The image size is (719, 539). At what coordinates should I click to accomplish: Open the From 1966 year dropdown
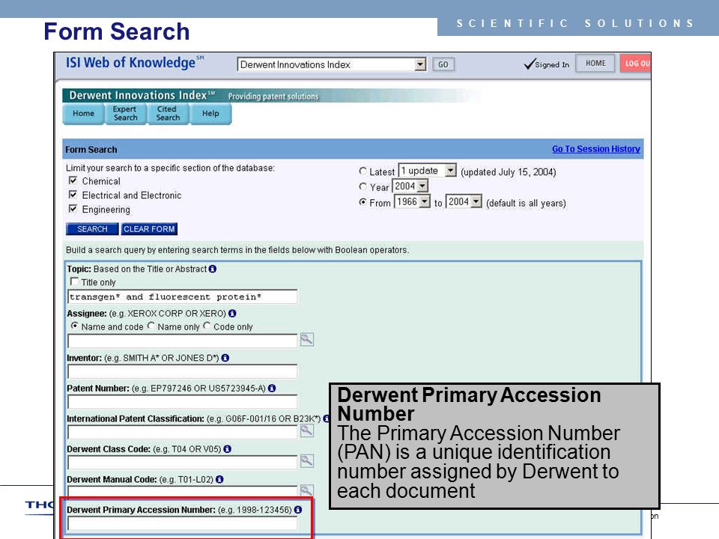pos(412,201)
